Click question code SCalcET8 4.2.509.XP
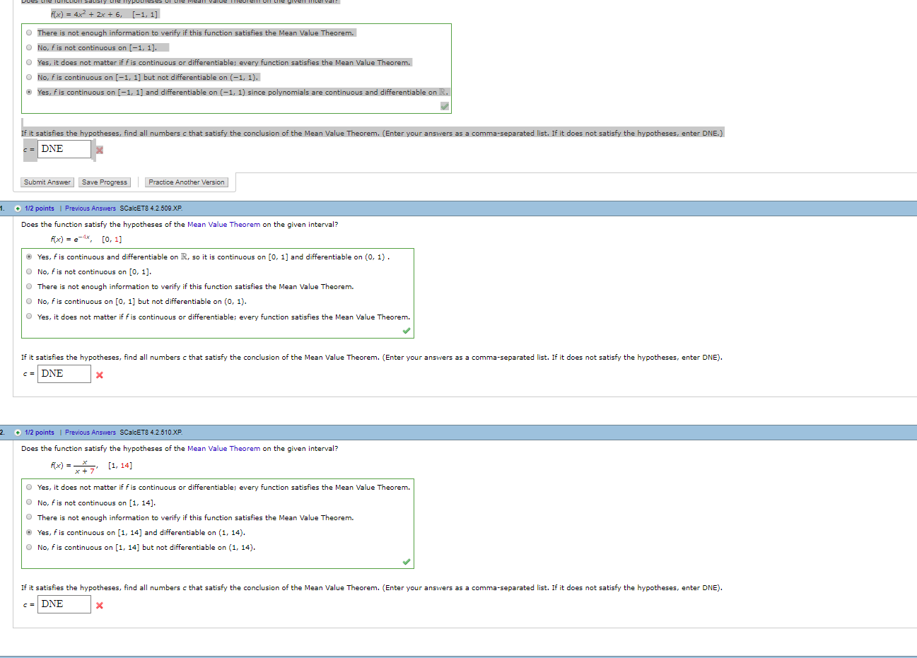The width and height of the screenshot is (917, 658). pyautogui.click(x=151, y=208)
